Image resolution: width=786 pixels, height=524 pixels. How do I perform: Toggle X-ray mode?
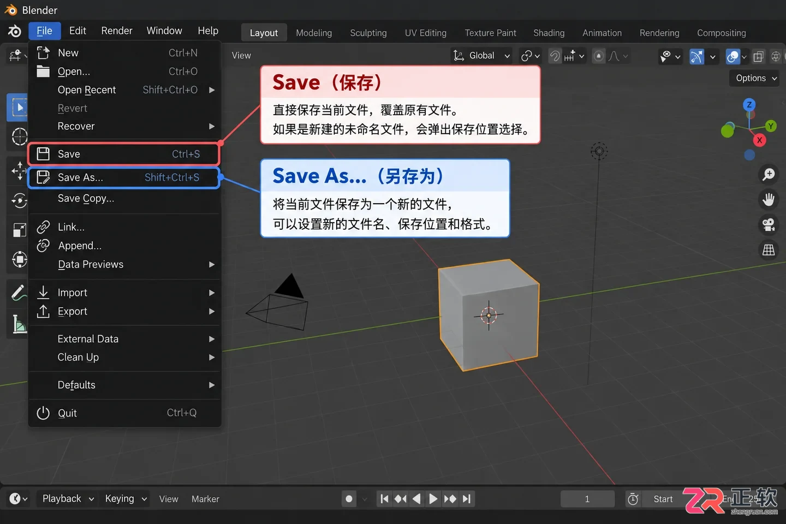click(758, 56)
